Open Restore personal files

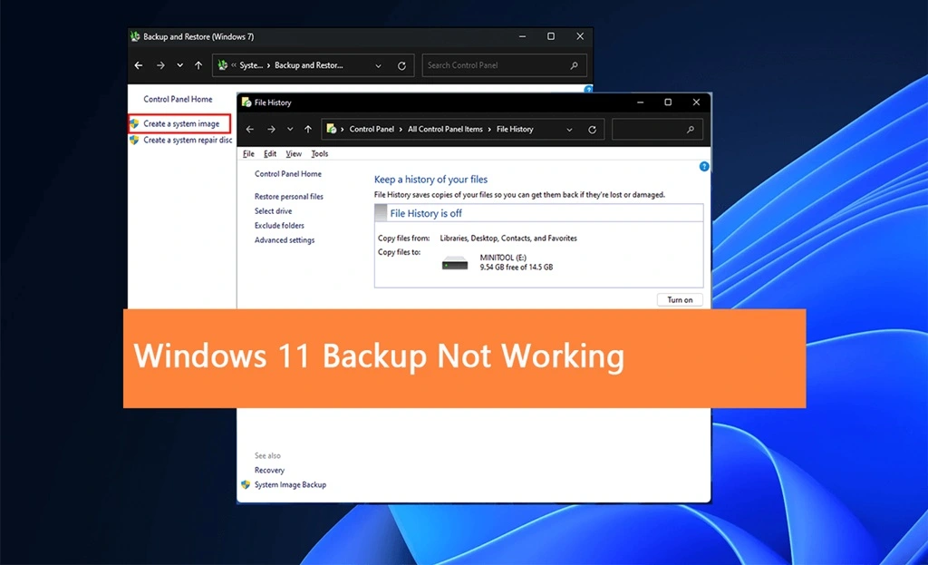289,196
